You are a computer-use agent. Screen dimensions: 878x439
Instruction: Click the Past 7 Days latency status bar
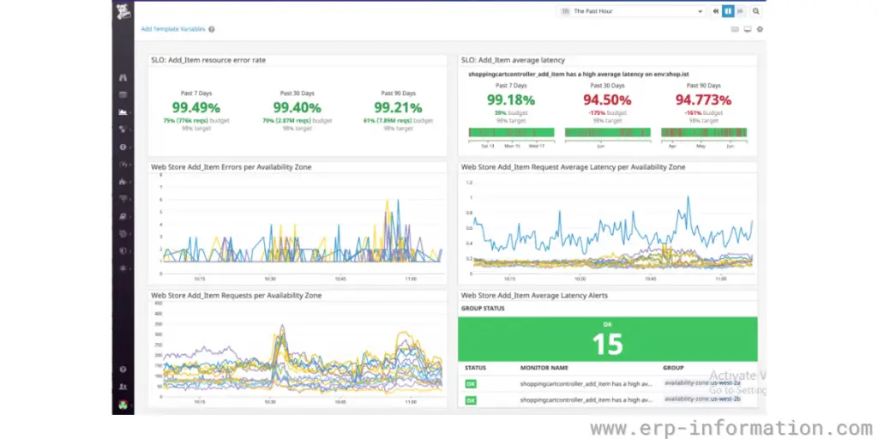point(511,133)
